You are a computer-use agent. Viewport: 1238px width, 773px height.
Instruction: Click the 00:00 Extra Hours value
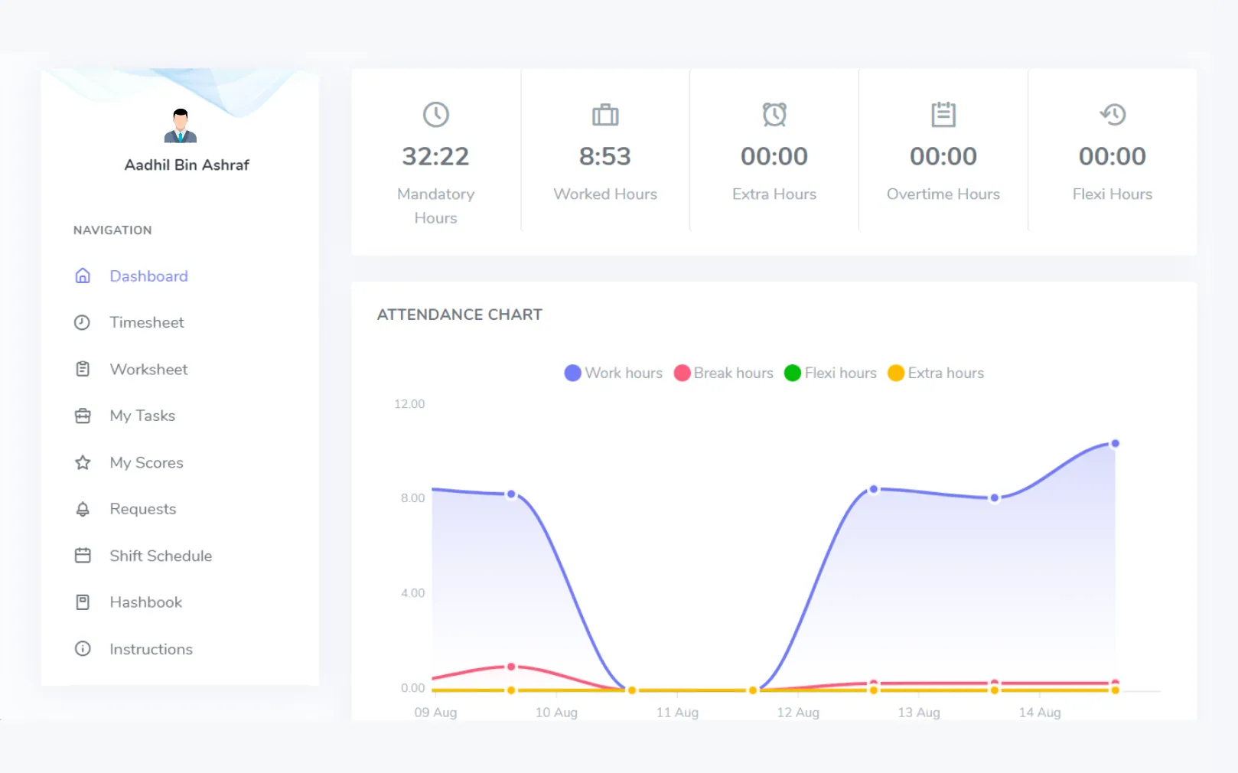pyautogui.click(x=774, y=156)
